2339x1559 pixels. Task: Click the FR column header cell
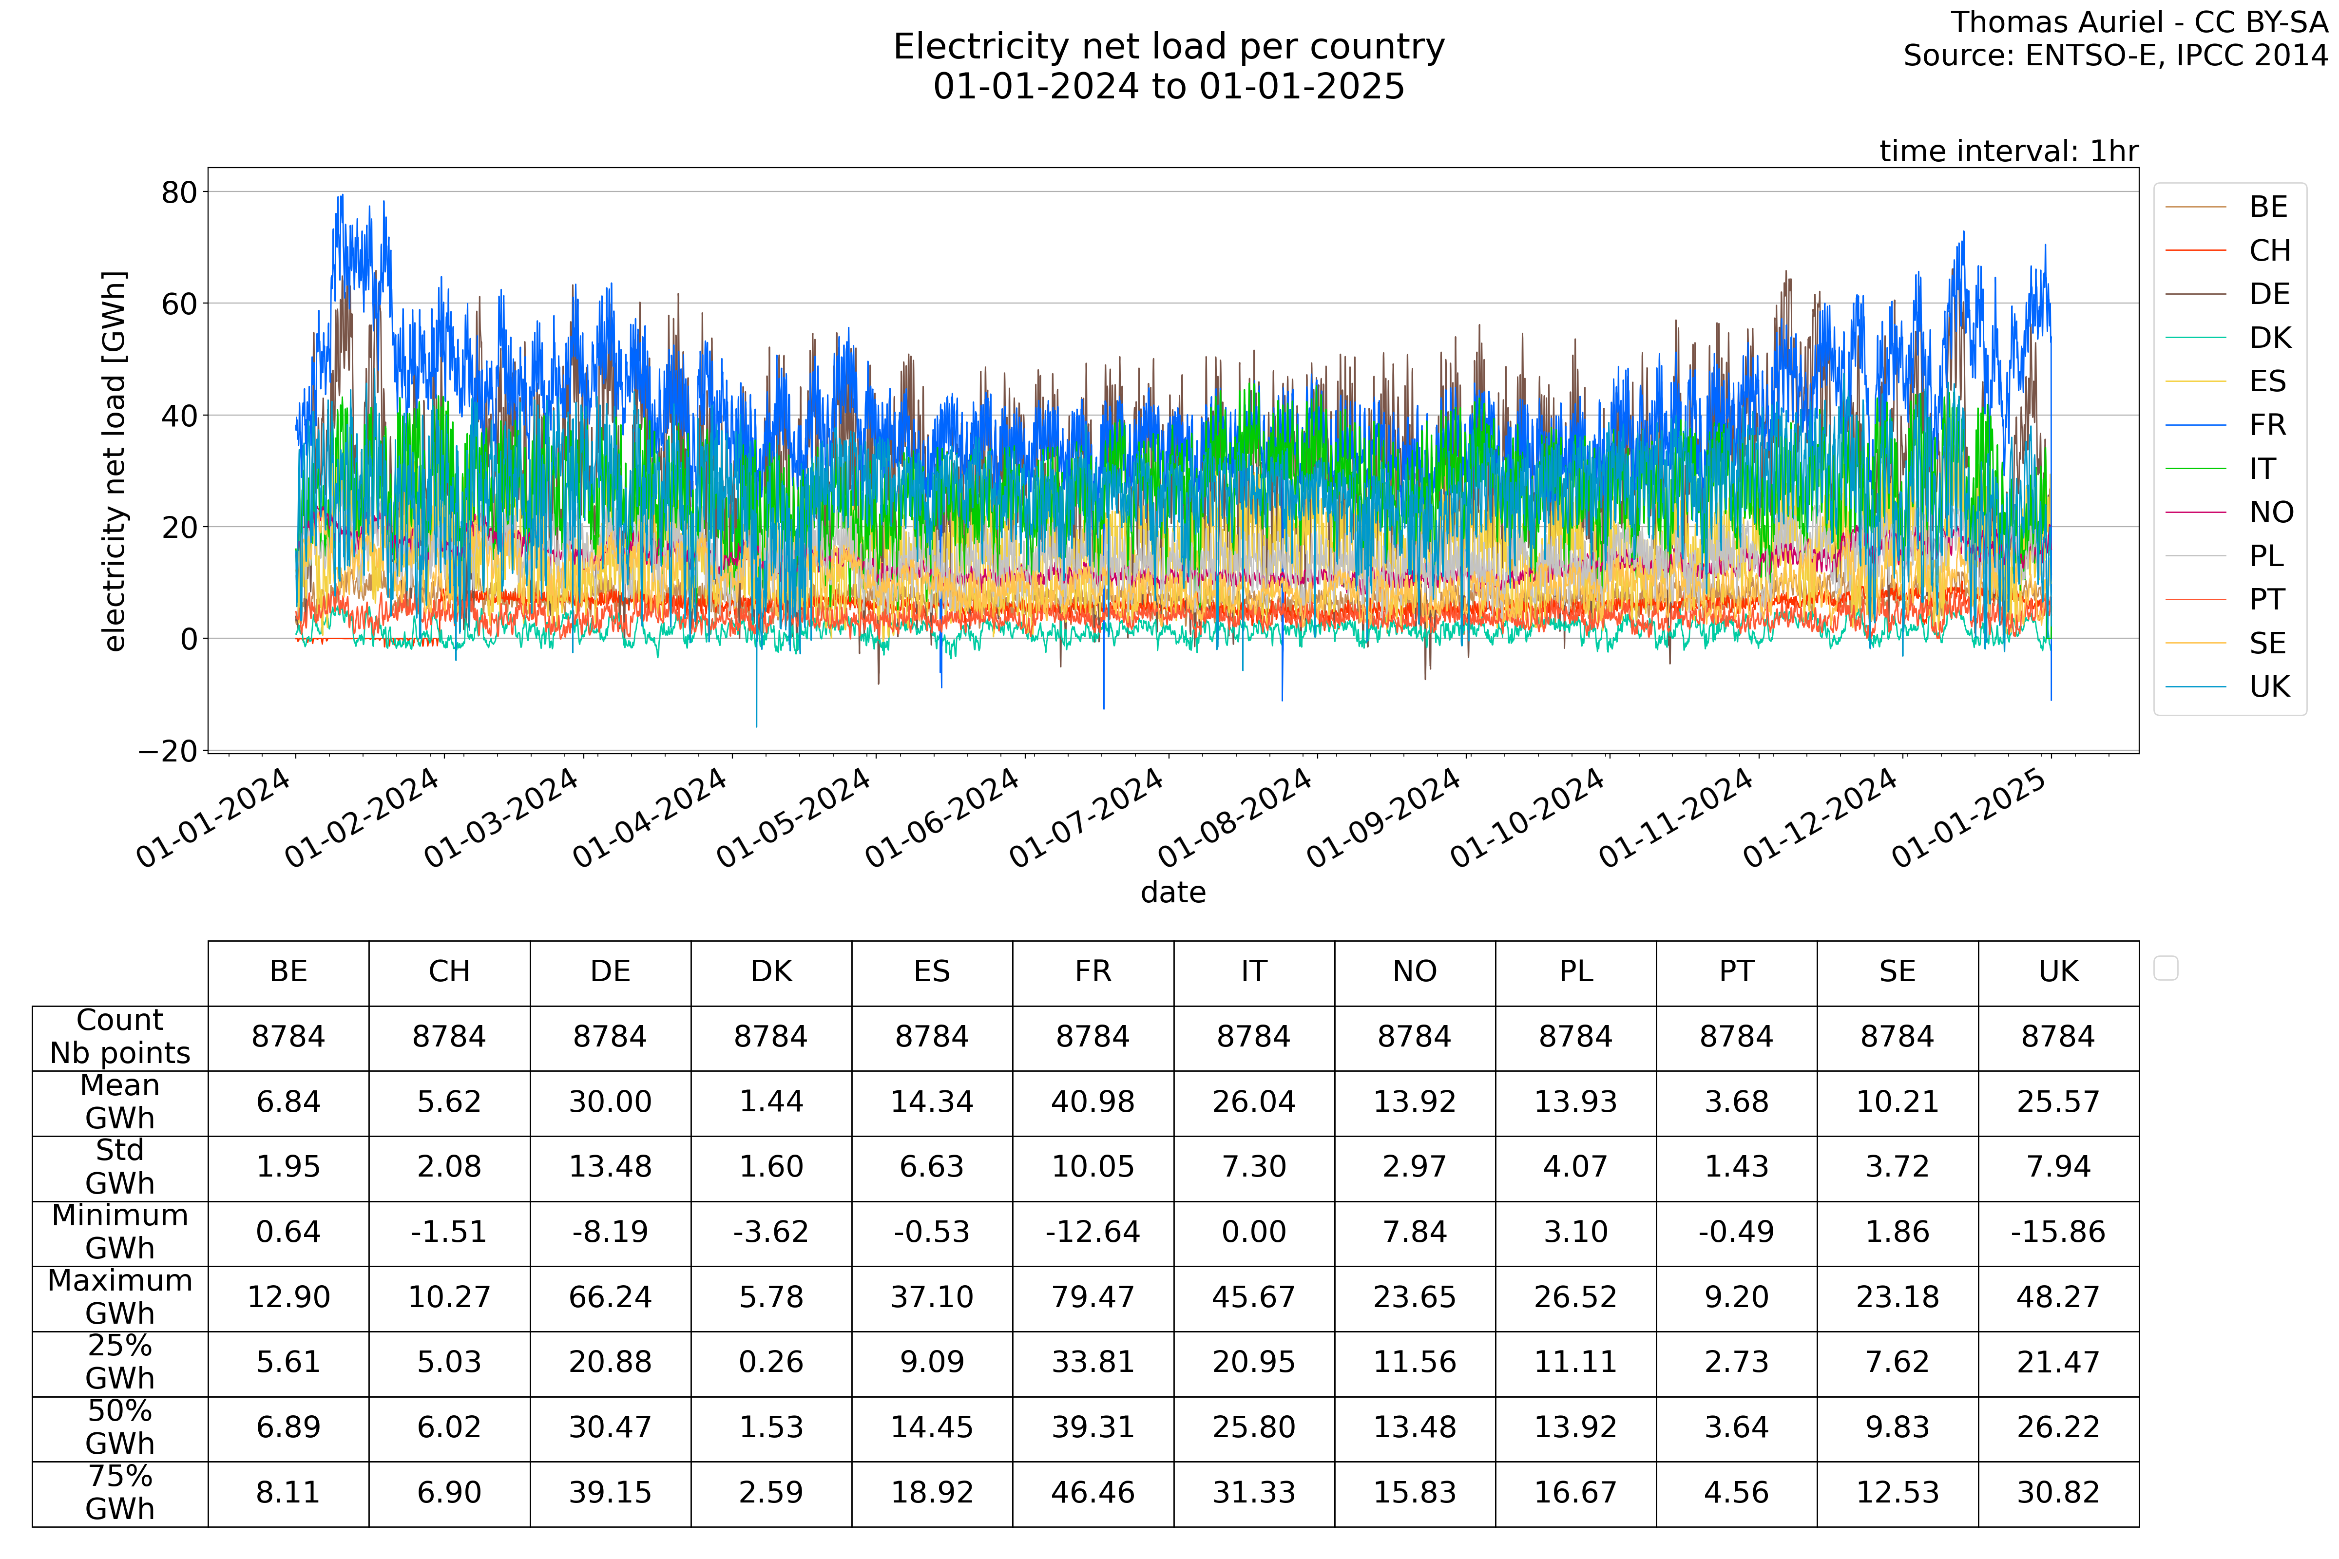tap(1092, 972)
